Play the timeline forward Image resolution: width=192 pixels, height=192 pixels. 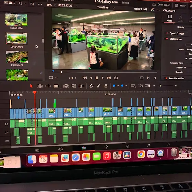coord(103,78)
